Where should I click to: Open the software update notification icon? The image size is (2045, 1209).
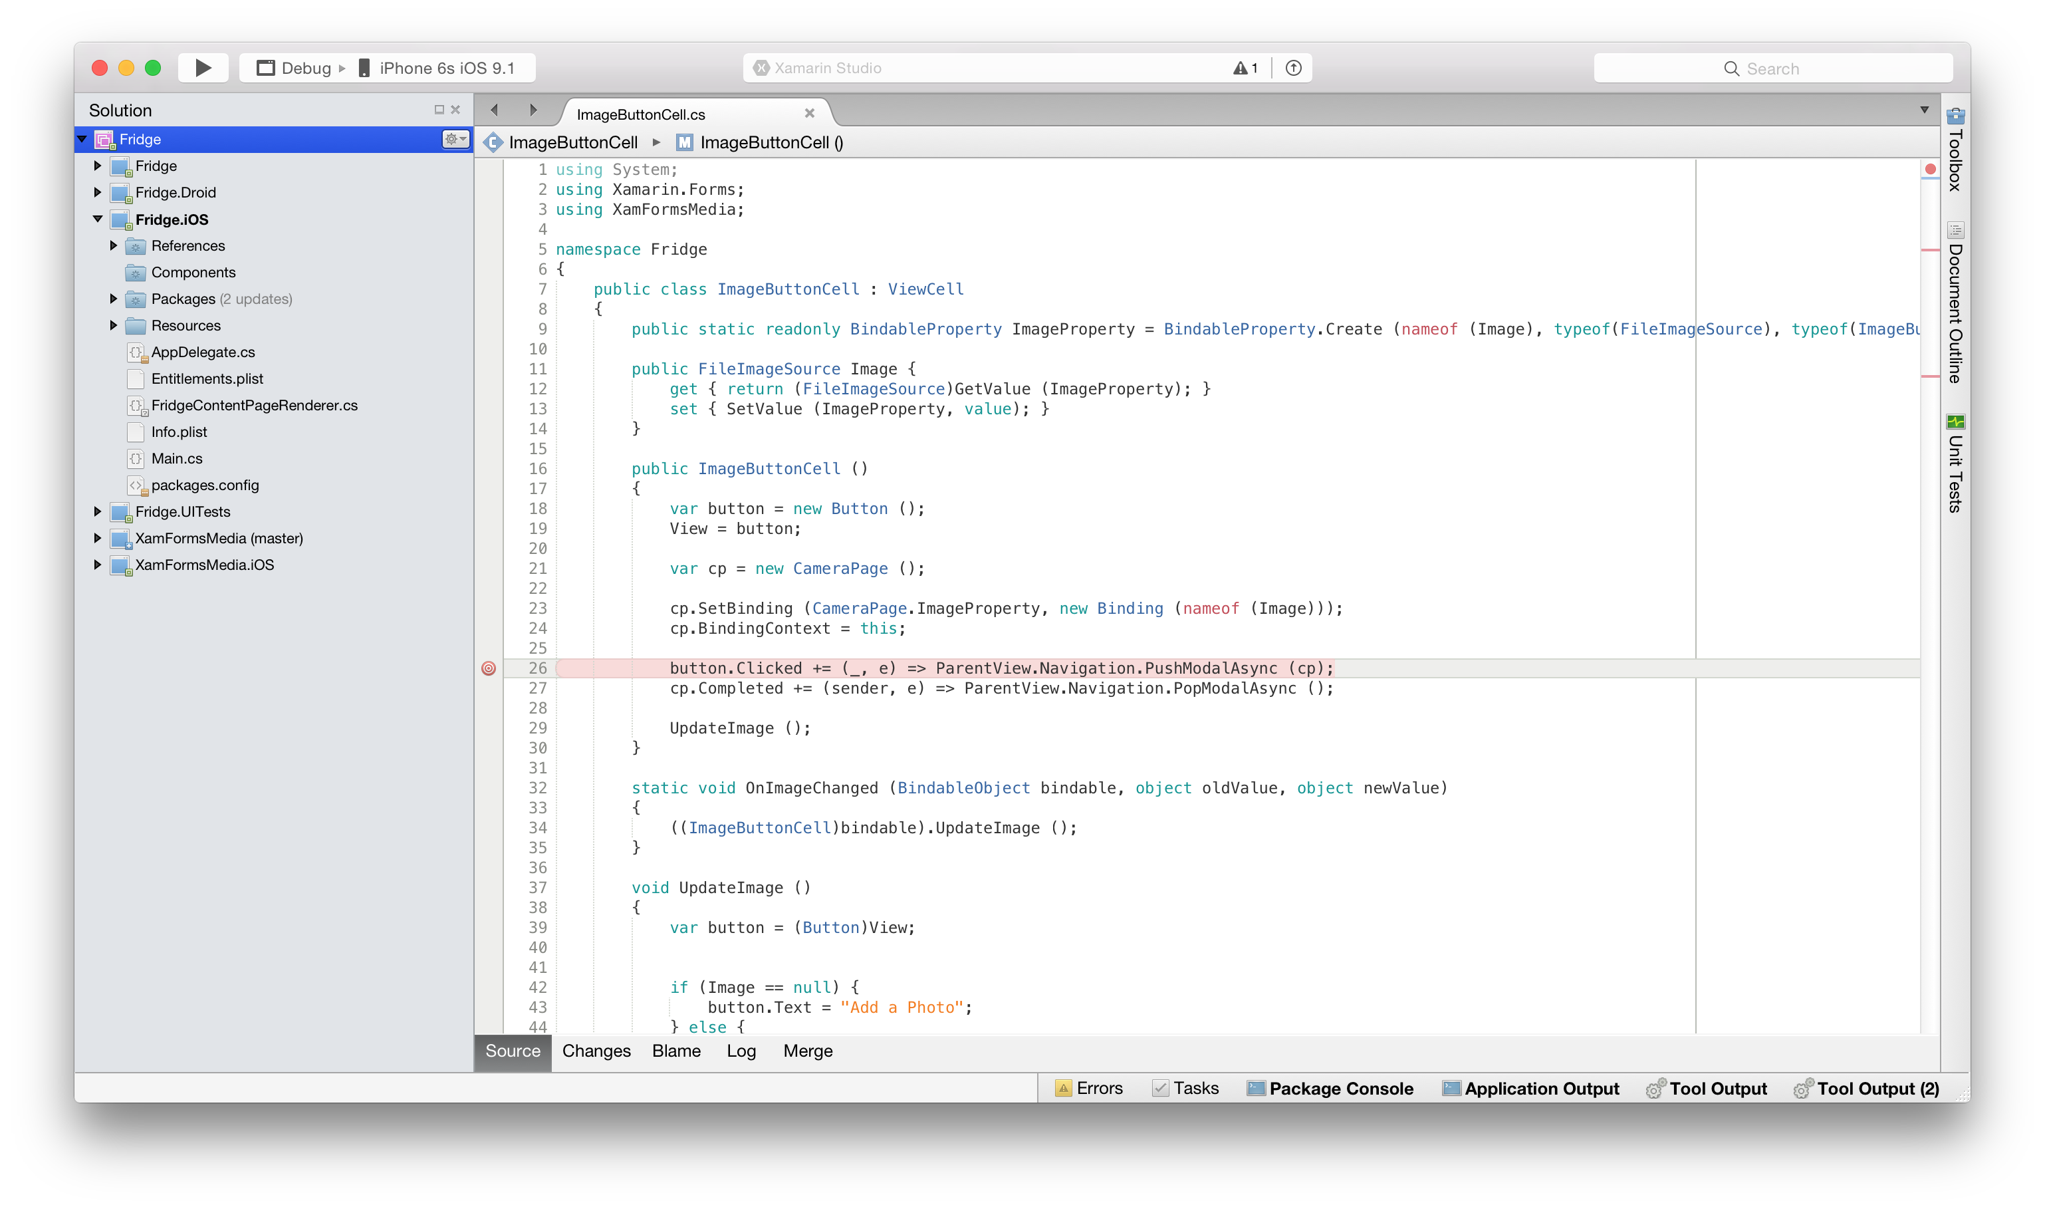(x=1293, y=68)
